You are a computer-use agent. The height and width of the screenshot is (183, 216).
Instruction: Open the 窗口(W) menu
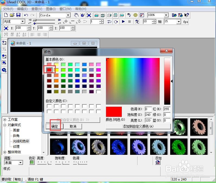[66, 9]
